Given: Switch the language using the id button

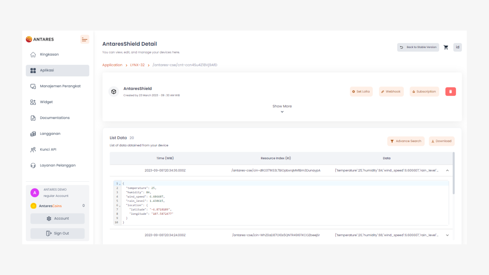Looking at the screenshot, I should 457,47.
